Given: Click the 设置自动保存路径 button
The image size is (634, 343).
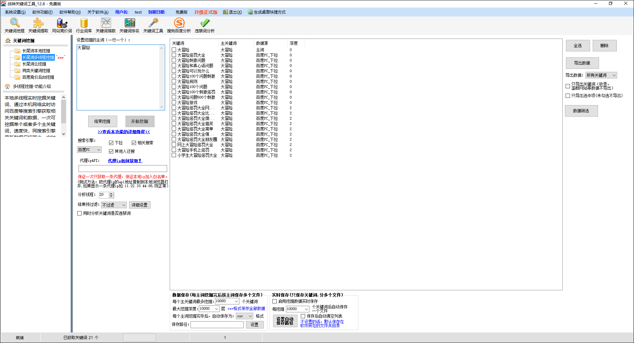Looking at the screenshot, I should tap(285, 321).
